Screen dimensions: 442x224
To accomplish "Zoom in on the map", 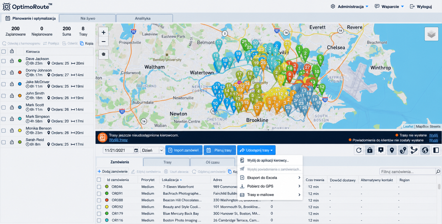I will 103,32.
